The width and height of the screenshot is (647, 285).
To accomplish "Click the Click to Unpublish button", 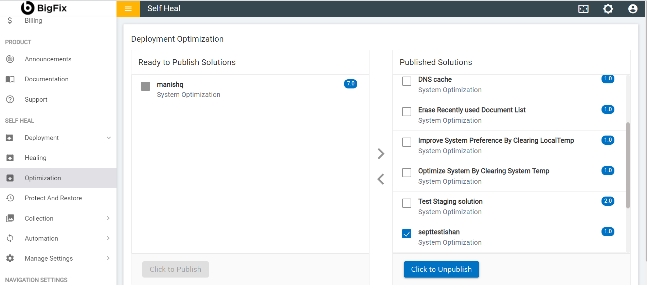I will (x=441, y=269).
